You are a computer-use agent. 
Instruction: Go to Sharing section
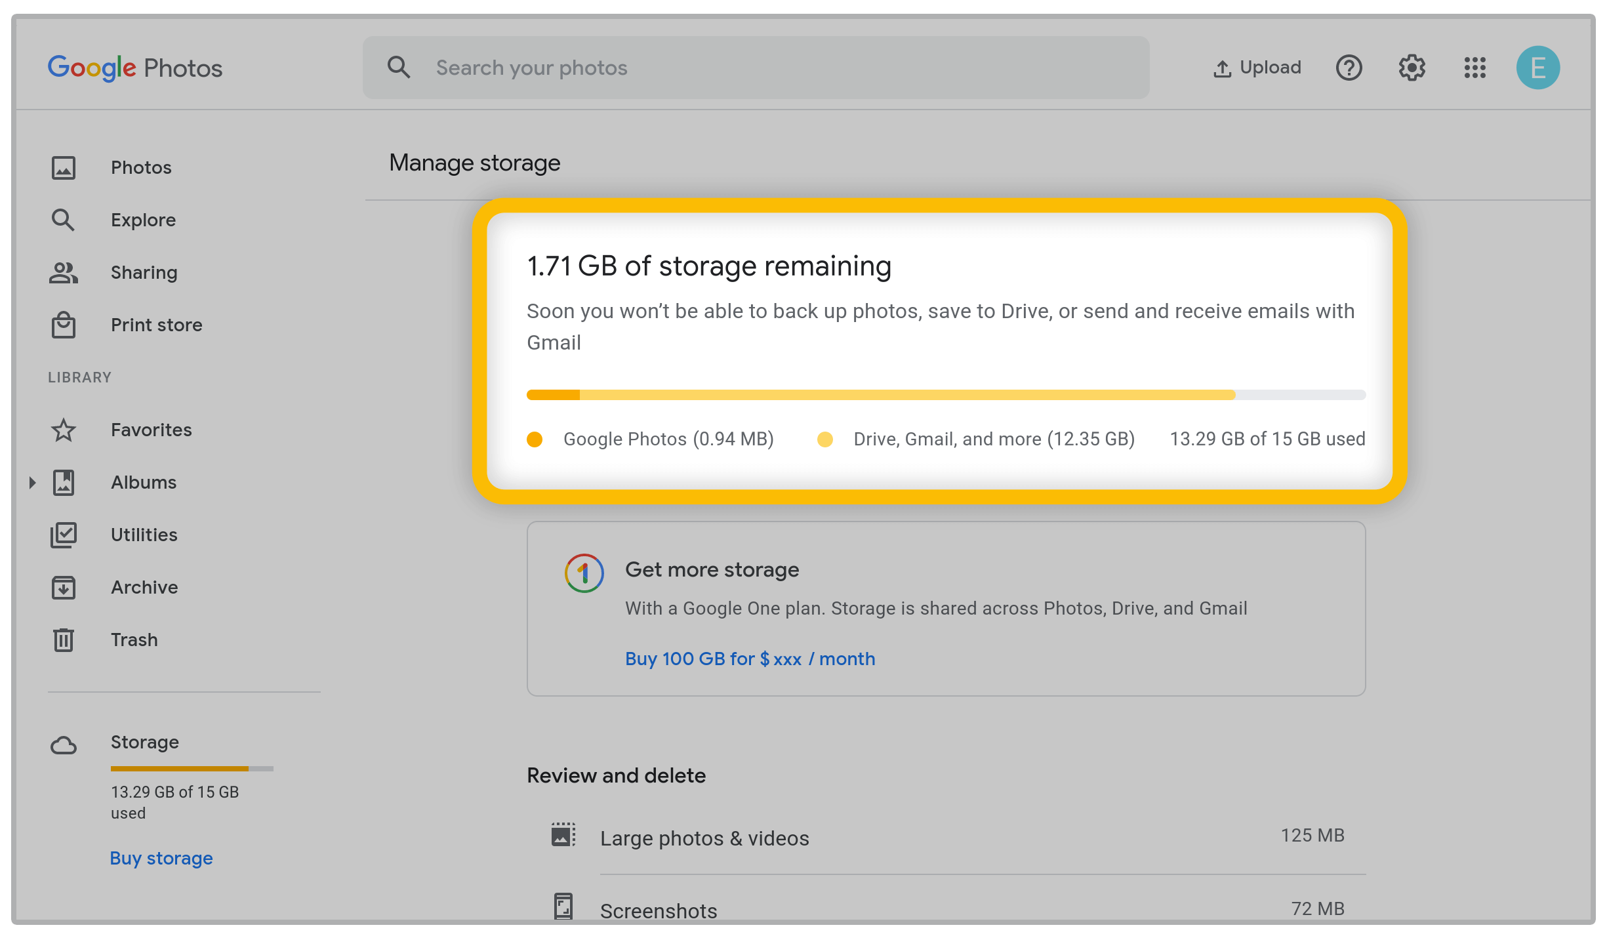(144, 272)
